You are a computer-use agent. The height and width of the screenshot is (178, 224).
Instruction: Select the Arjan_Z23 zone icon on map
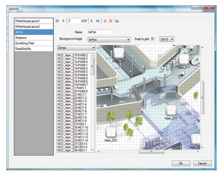click(111, 132)
